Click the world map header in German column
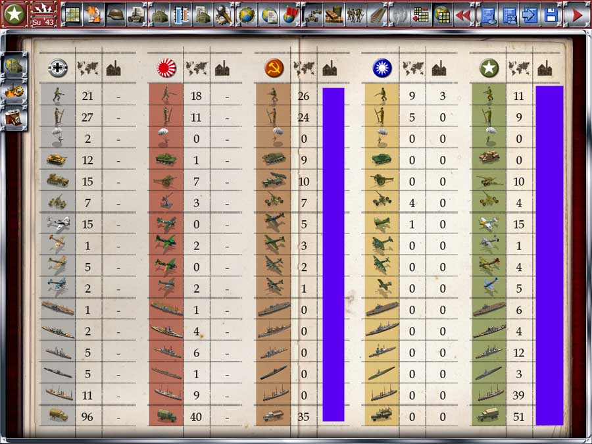 click(x=88, y=68)
